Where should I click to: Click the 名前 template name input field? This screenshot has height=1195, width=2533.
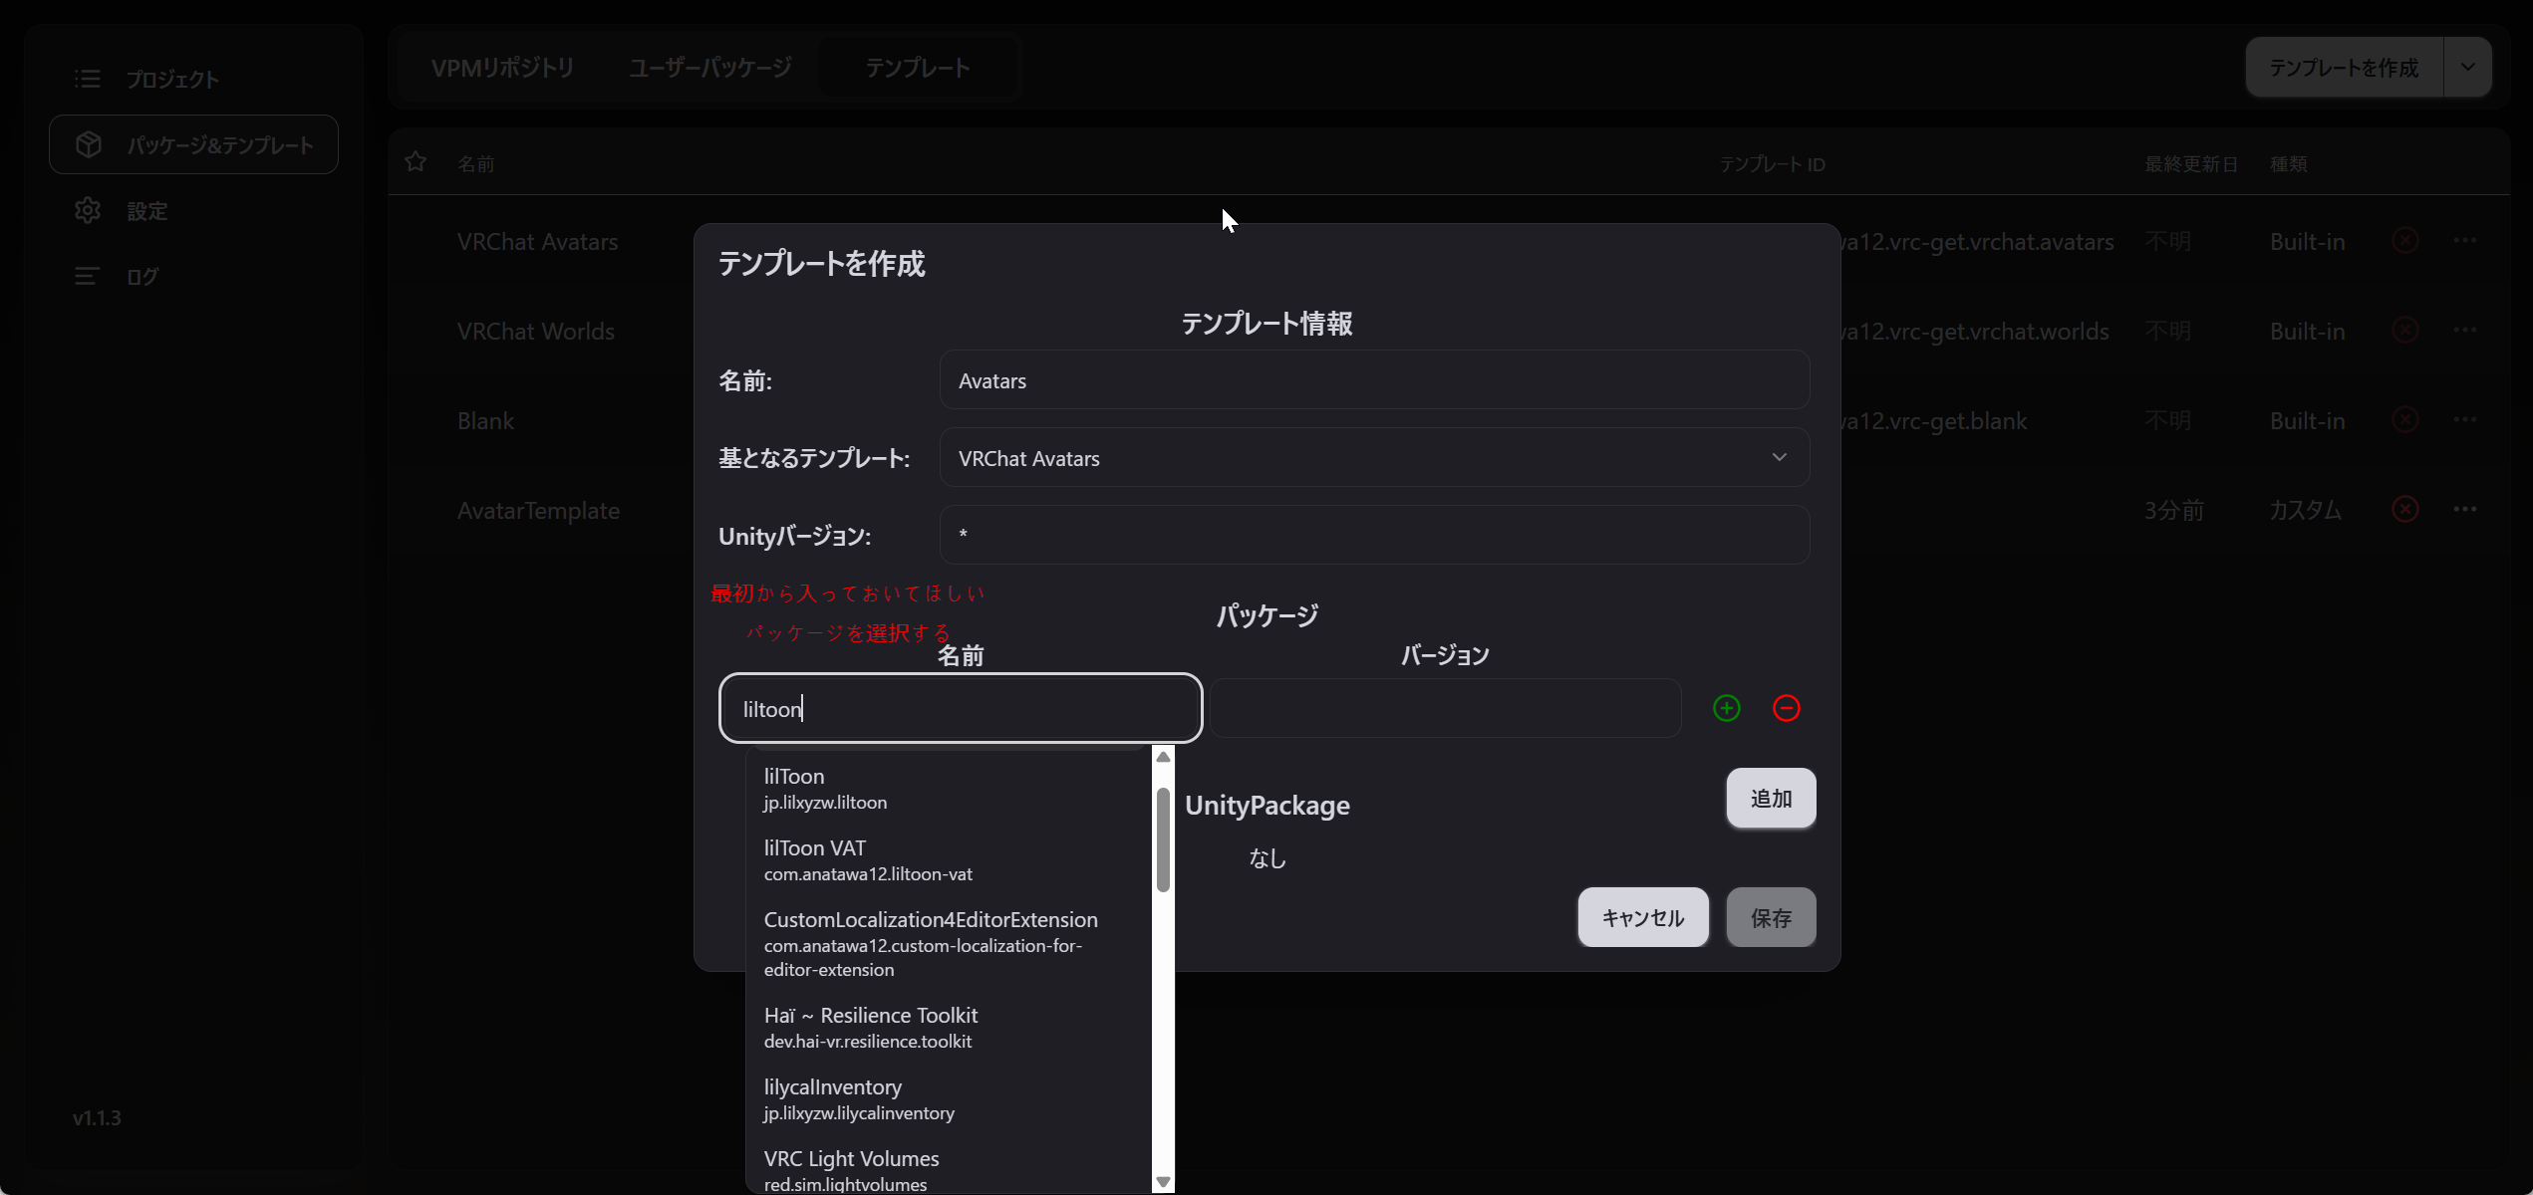[1373, 380]
